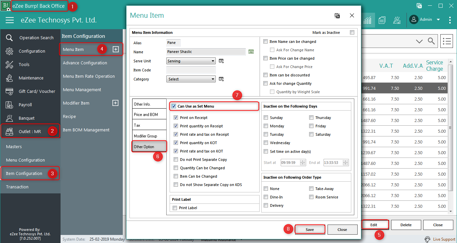Open Gift Card/ Voucher icon

[x=9, y=92]
